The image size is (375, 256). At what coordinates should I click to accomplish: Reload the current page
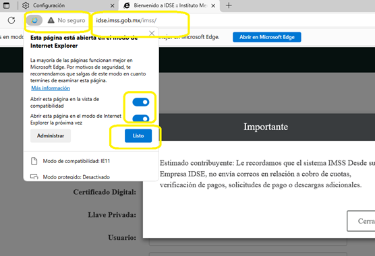click(x=11, y=20)
